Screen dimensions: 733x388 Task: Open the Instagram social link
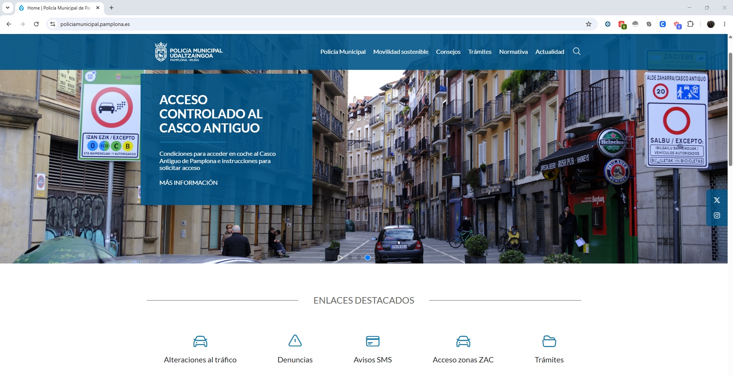click(717, 215)
